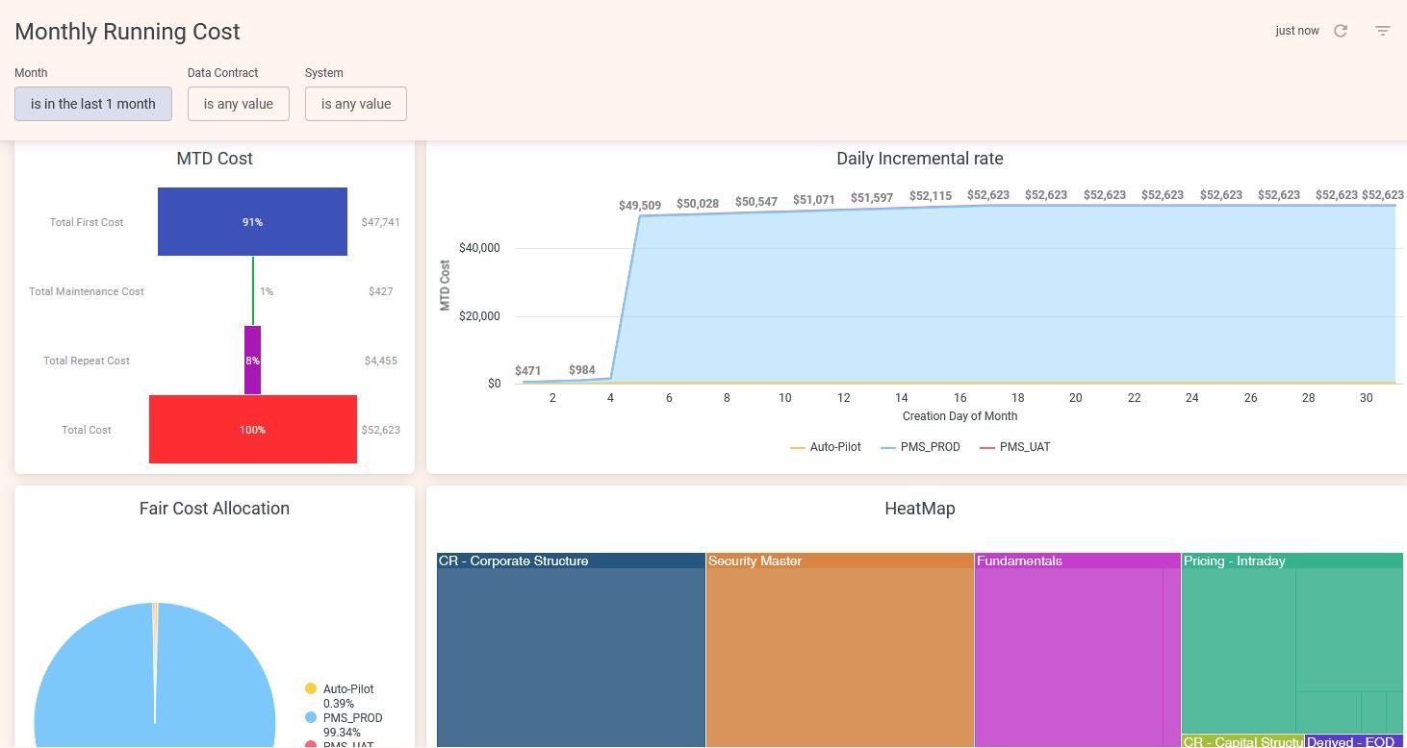Open the dashboard filter toggle icon
The width and height of the screenshot is (1407, 748).
(x=1383, y=31)
